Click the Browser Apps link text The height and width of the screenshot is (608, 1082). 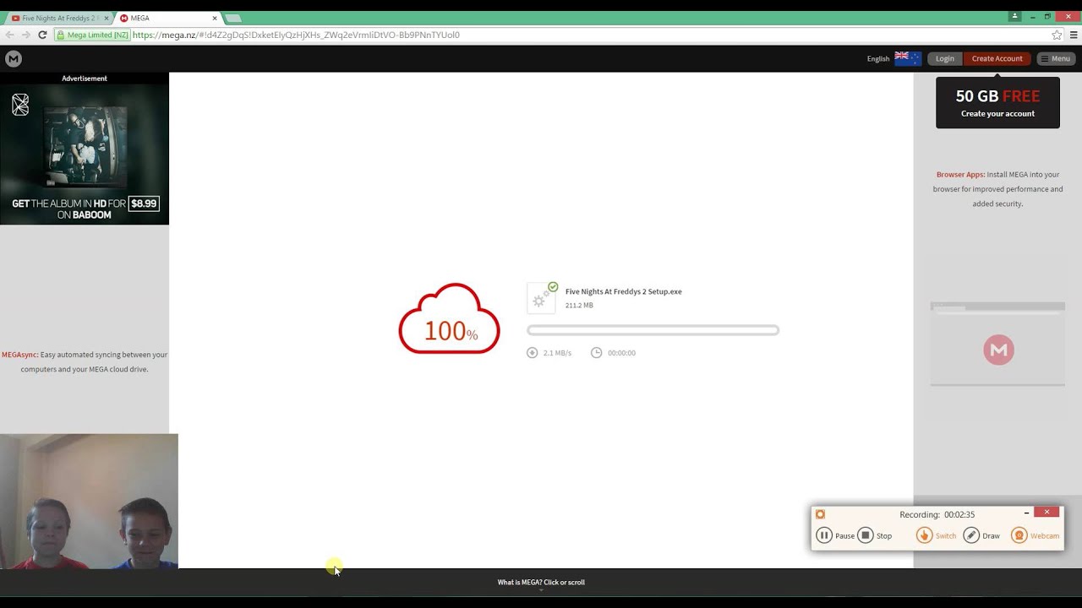click(960, 175)
